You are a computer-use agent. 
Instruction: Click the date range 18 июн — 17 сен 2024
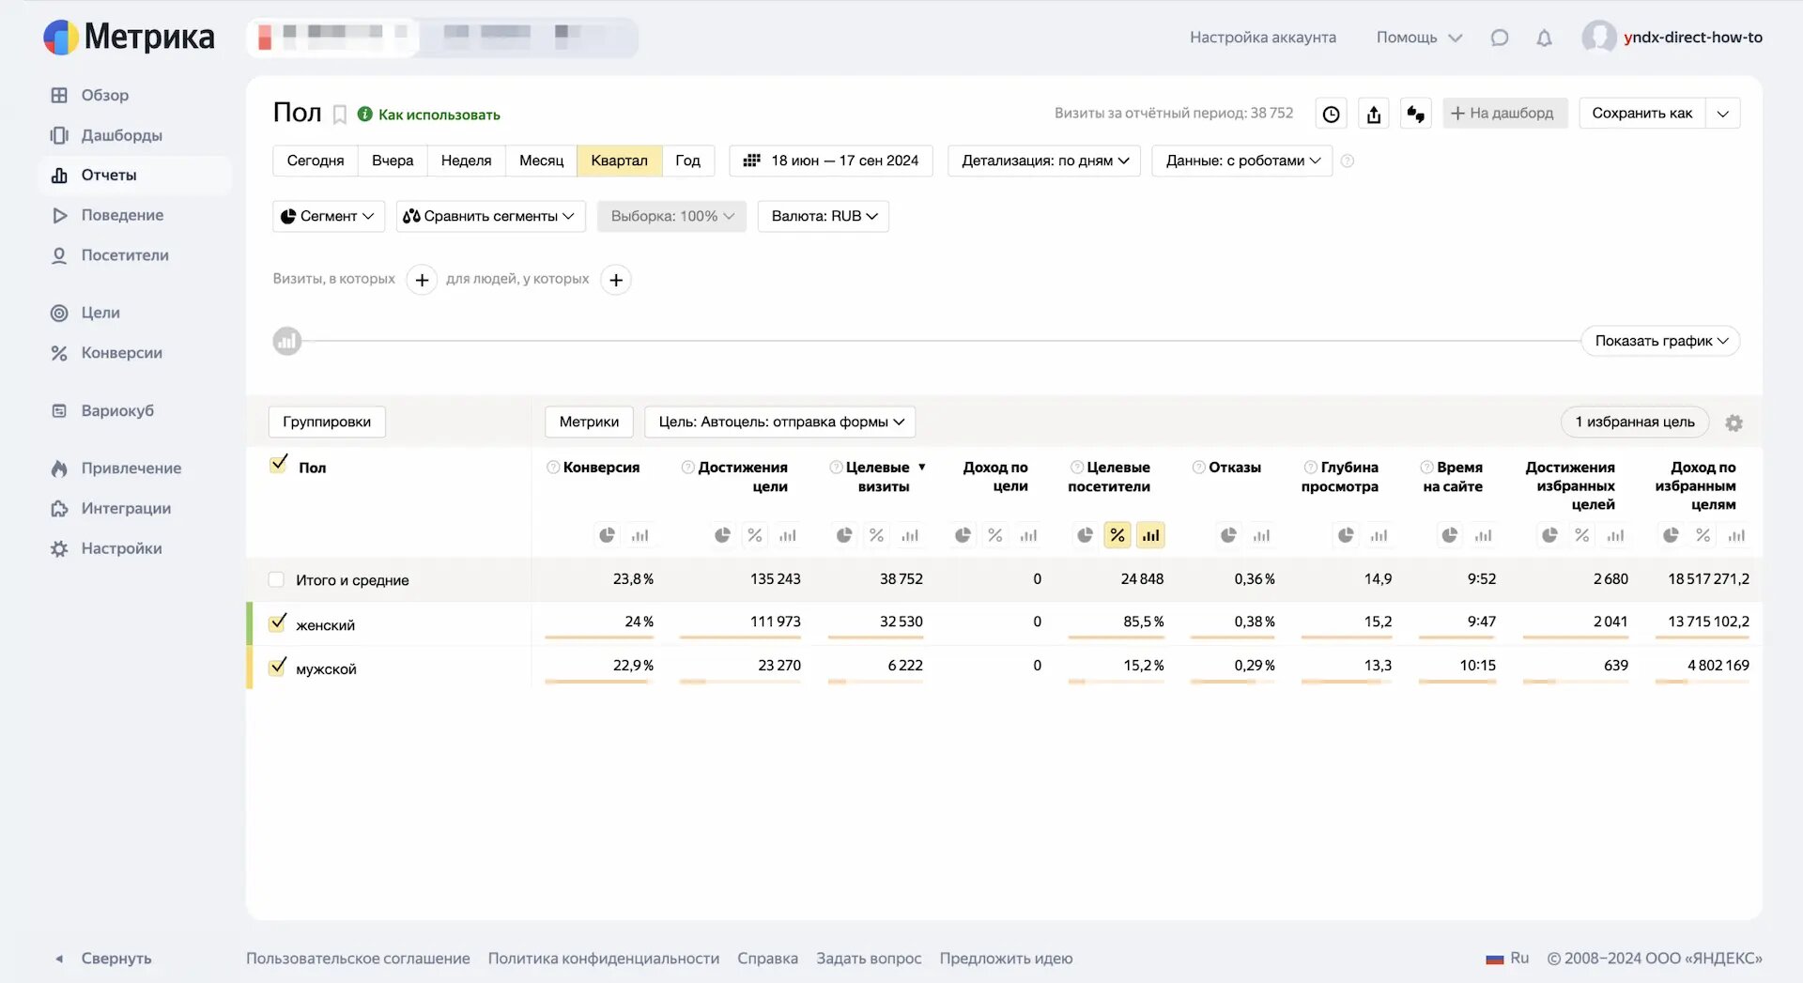click(831, 161)
